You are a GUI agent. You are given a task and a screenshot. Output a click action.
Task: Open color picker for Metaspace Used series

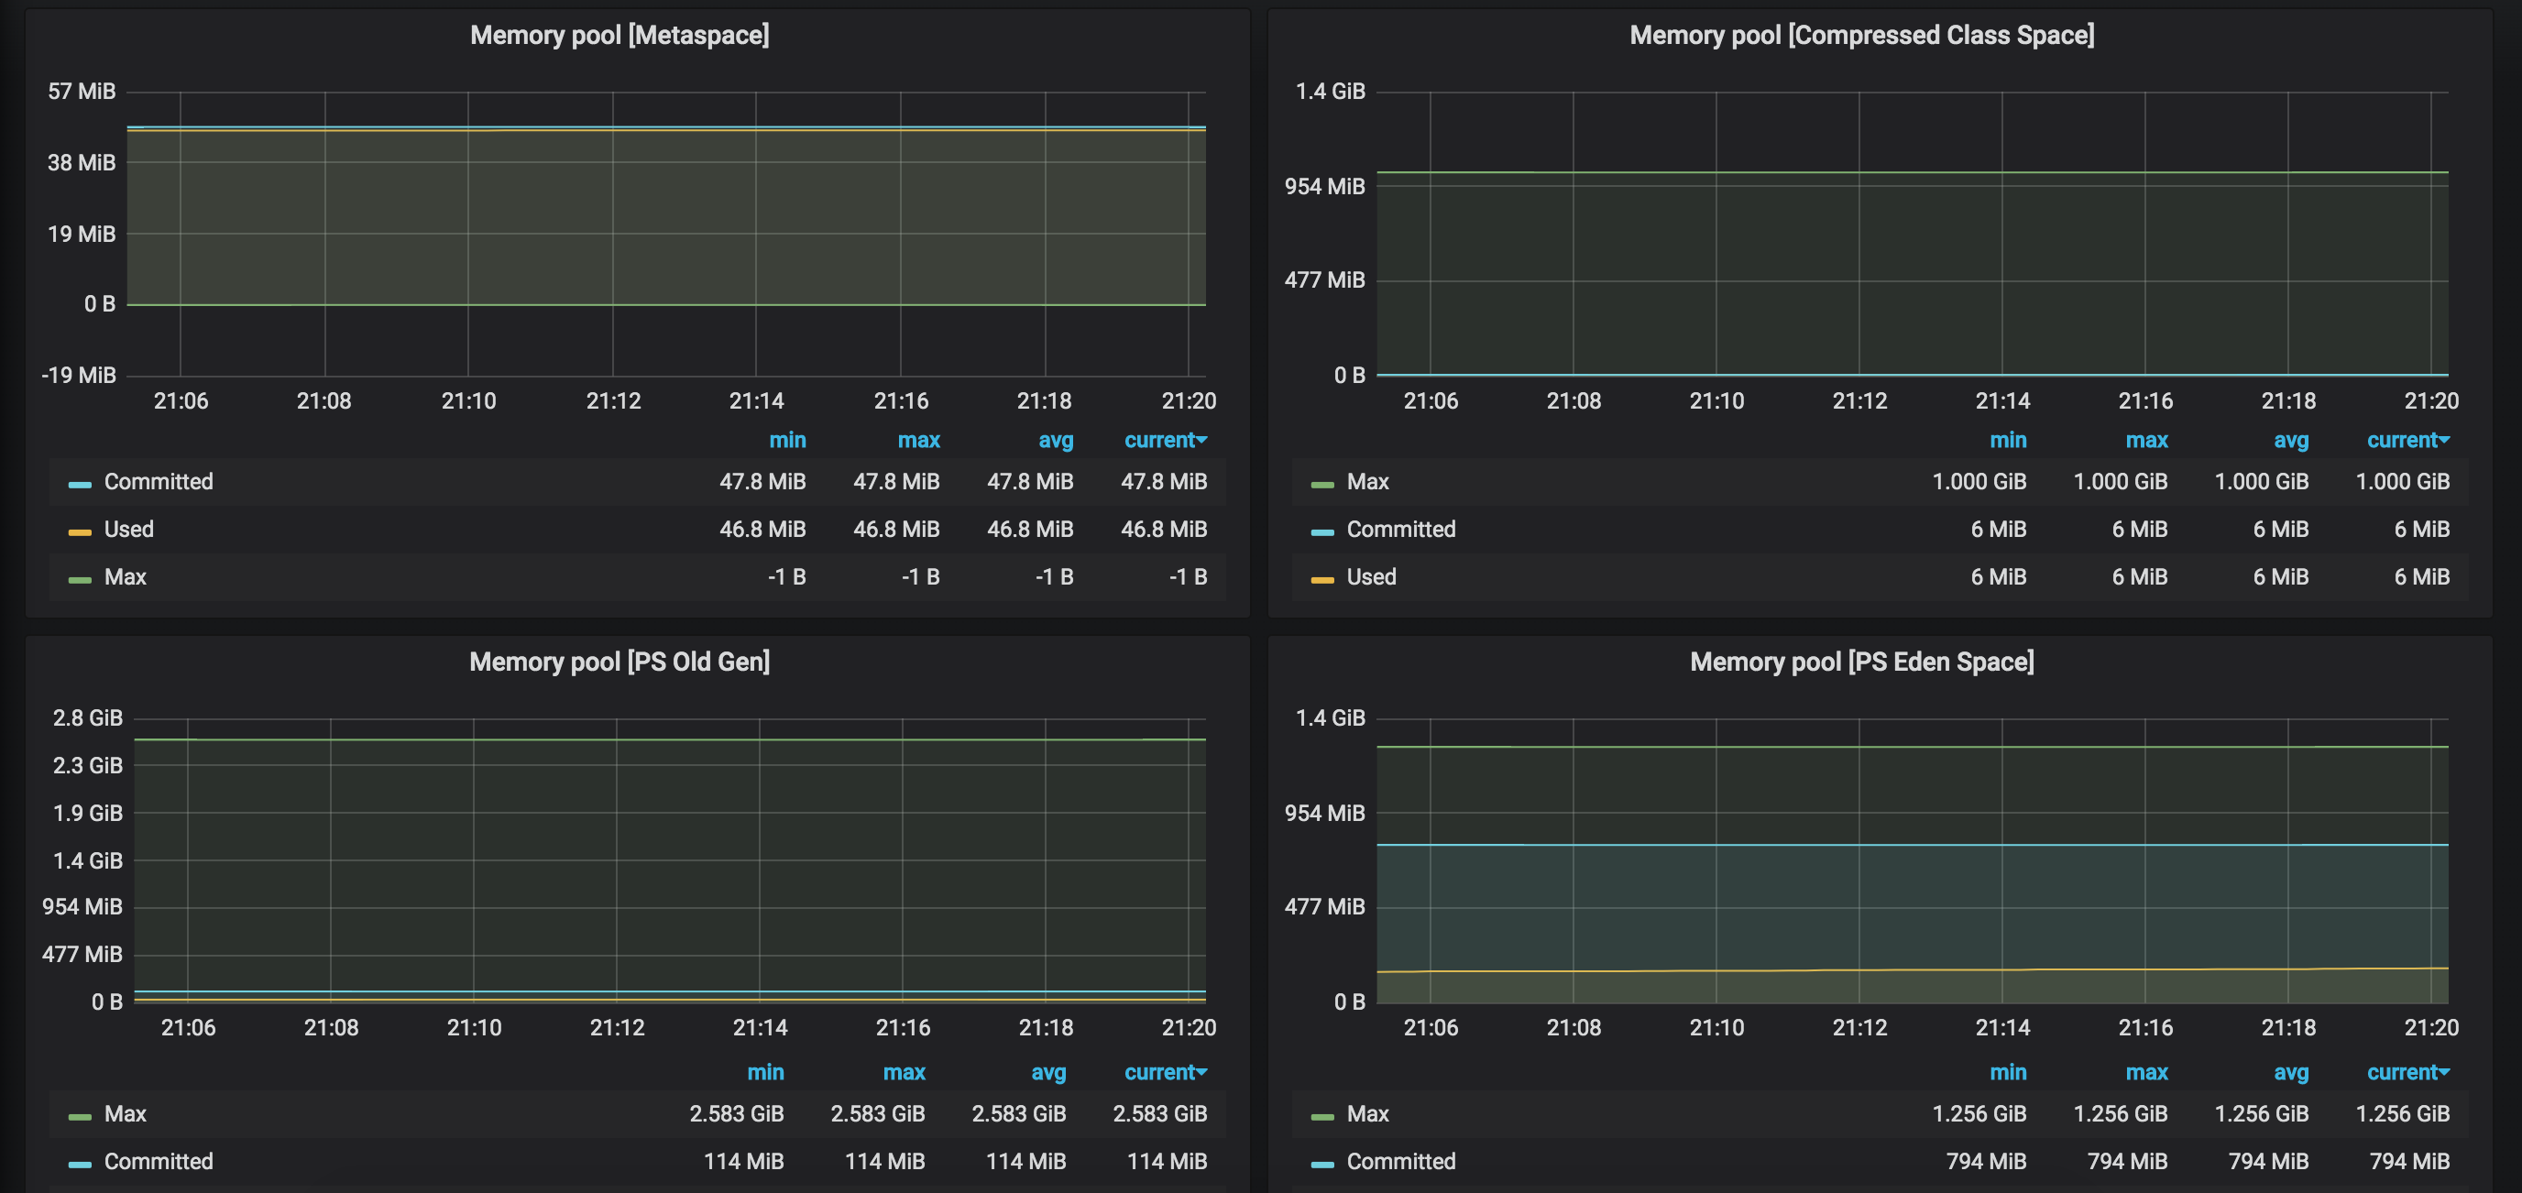(x=80, y=532)
